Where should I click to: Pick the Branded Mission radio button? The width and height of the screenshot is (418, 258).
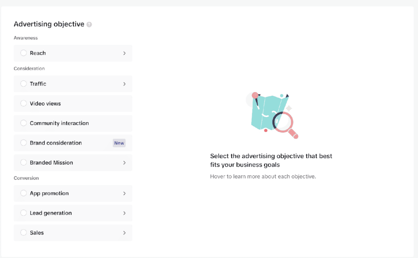point(23,162)
